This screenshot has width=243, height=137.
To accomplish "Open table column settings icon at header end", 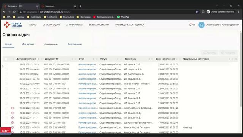I will [236, 59].
